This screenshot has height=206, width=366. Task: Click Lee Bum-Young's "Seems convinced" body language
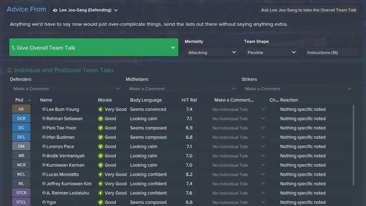[x=148, y=109]
